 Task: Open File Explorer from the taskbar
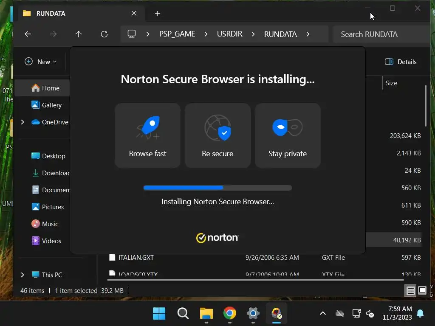(x=206, y=314)
